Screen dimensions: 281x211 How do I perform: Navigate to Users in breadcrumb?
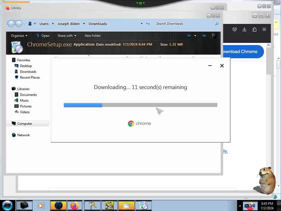[44, 24]
